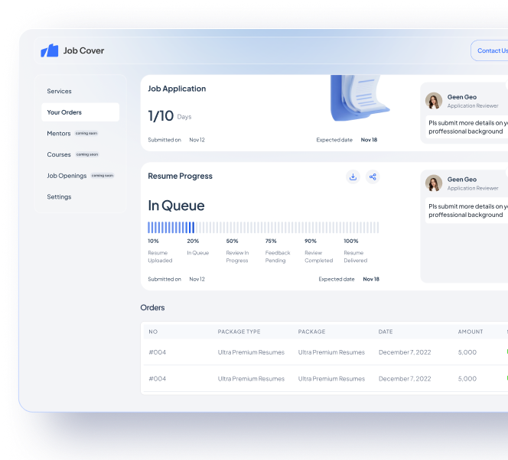508x460 pixels.
Task: Click the share icon in Resume Progress
Action: click(373, 177)
